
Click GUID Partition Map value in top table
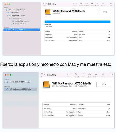click(72, 37)
